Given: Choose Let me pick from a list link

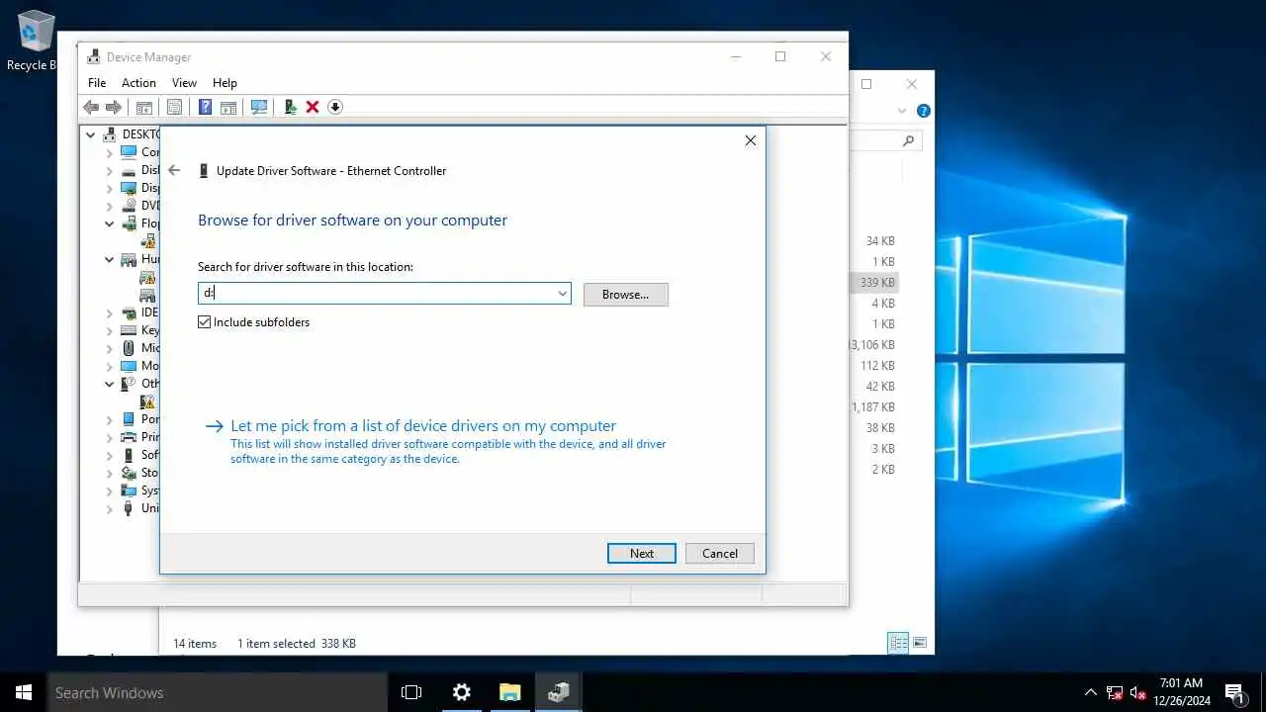Looking at the screenshot, I should [423, 426].
